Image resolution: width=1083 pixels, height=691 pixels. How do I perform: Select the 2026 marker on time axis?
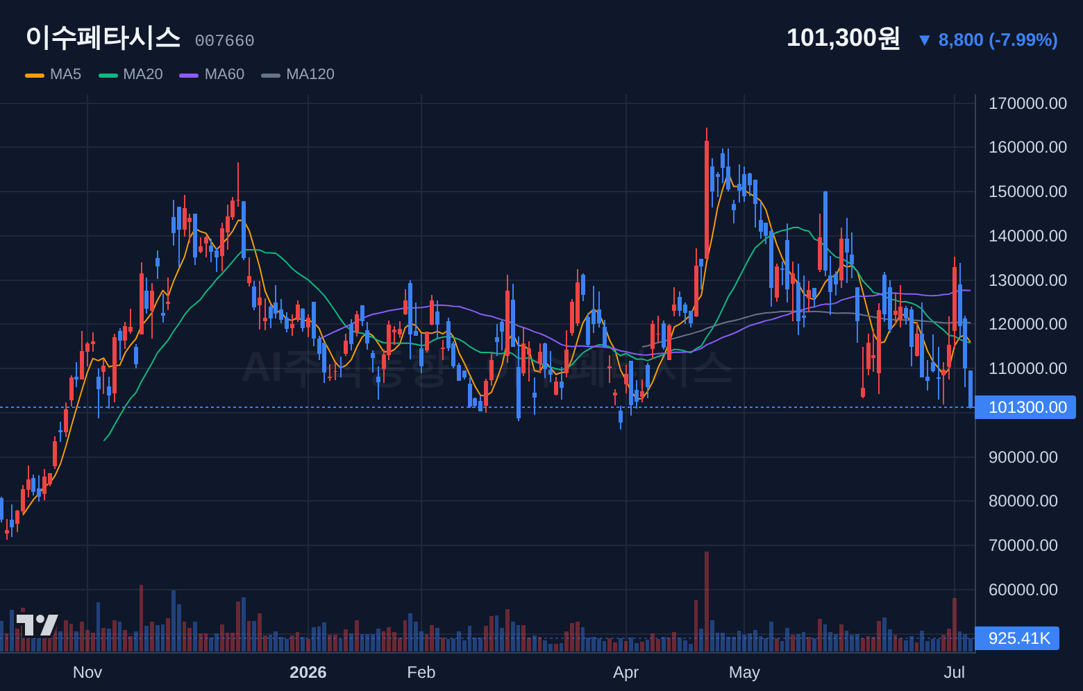pos(308,672)
